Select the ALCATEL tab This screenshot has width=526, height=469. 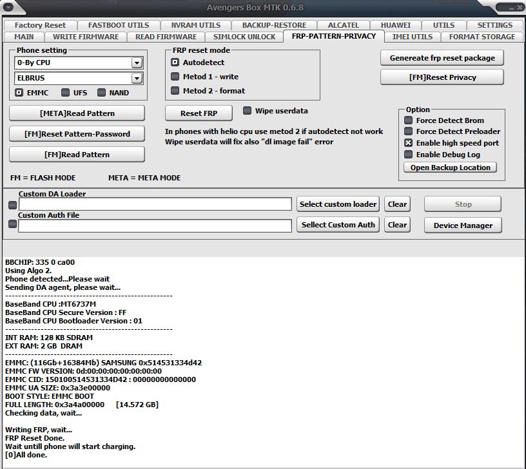pos(343,26)
